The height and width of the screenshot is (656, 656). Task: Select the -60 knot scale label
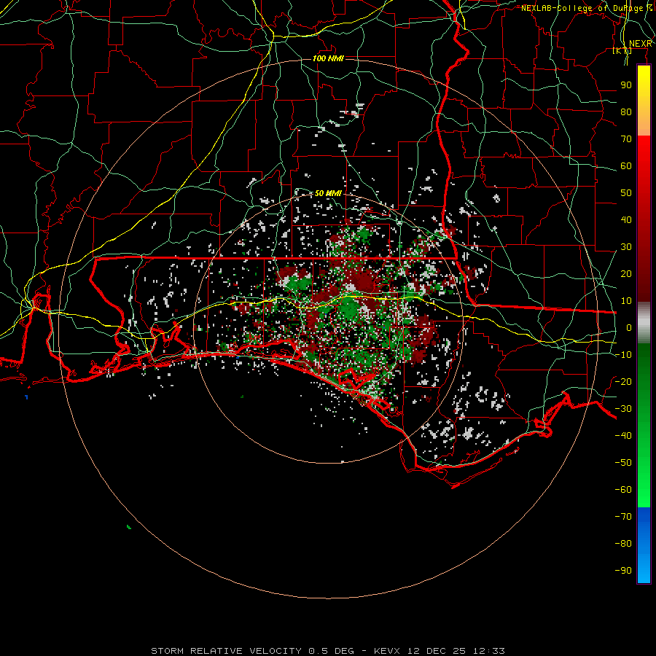pos(623,490)
